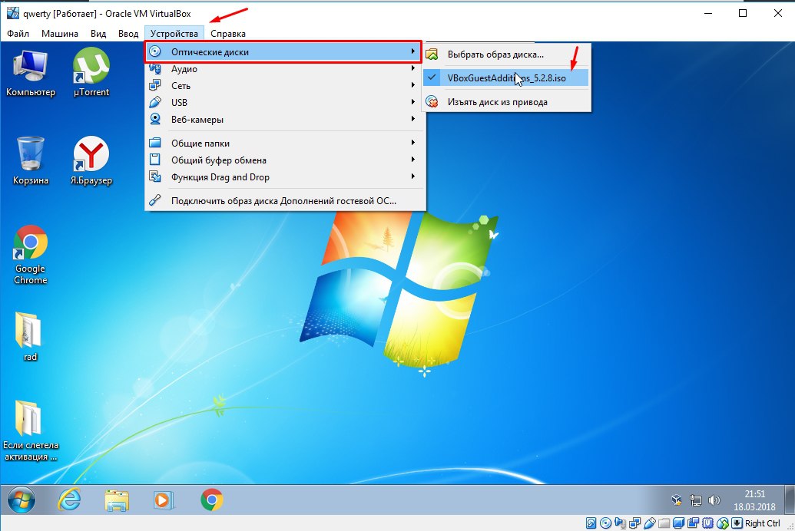
Task: Select the rad folder on desktop
Action: (29, 337)
